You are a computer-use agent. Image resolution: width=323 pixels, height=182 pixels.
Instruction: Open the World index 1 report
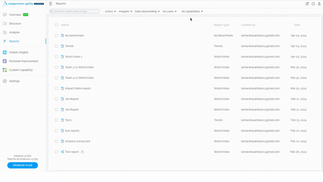coord(73,57)
